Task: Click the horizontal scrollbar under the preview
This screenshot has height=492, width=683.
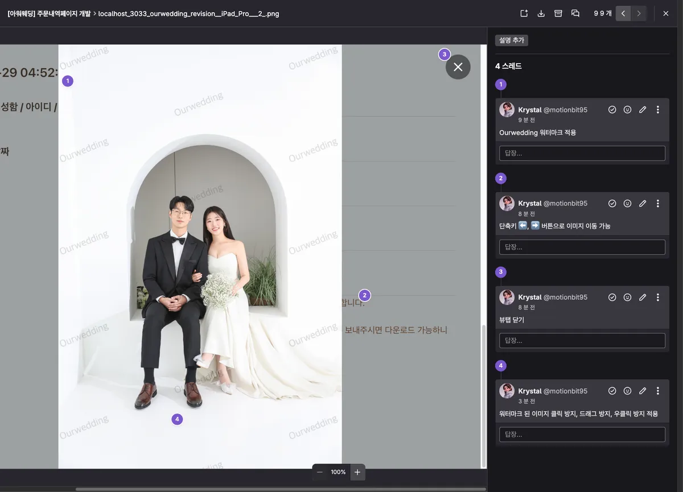Action: pyautogui.click(x=281, y=489)
